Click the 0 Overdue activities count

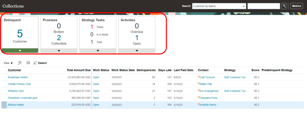click(137, 26)
